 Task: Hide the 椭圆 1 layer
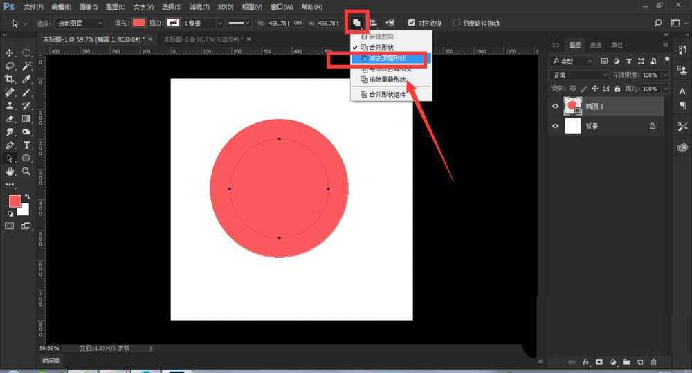tap(556, 106)
